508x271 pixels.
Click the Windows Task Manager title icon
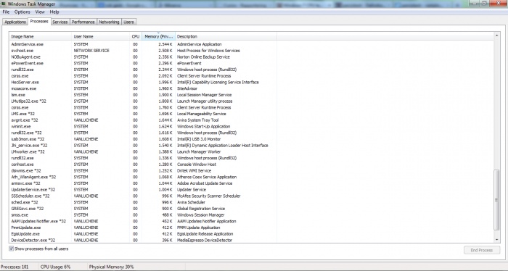[x=3, y=4]
